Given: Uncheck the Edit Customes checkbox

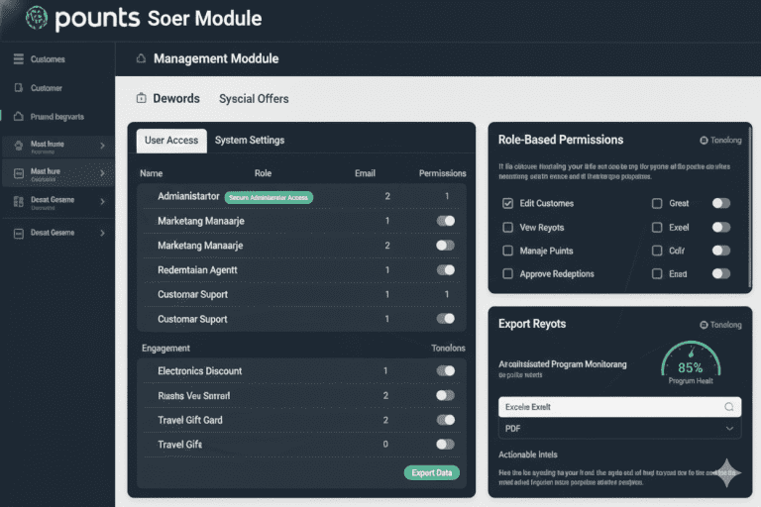Looking at the screenshot, I should pos(508,203).
